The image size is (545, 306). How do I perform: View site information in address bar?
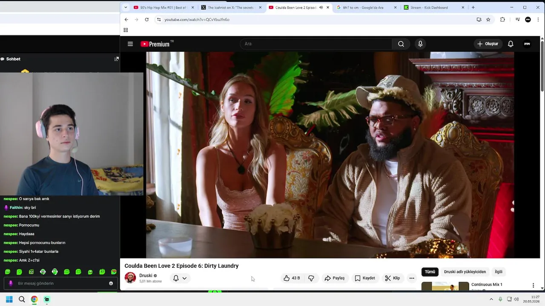[x=159, y=20]
